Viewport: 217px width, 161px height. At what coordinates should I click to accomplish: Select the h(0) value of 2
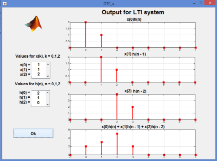pyautogui.click(x=38, y=93)
